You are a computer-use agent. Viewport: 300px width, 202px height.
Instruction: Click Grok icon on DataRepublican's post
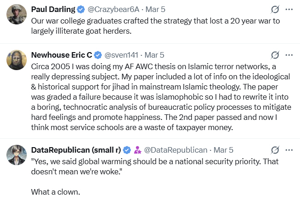[275, 150]
